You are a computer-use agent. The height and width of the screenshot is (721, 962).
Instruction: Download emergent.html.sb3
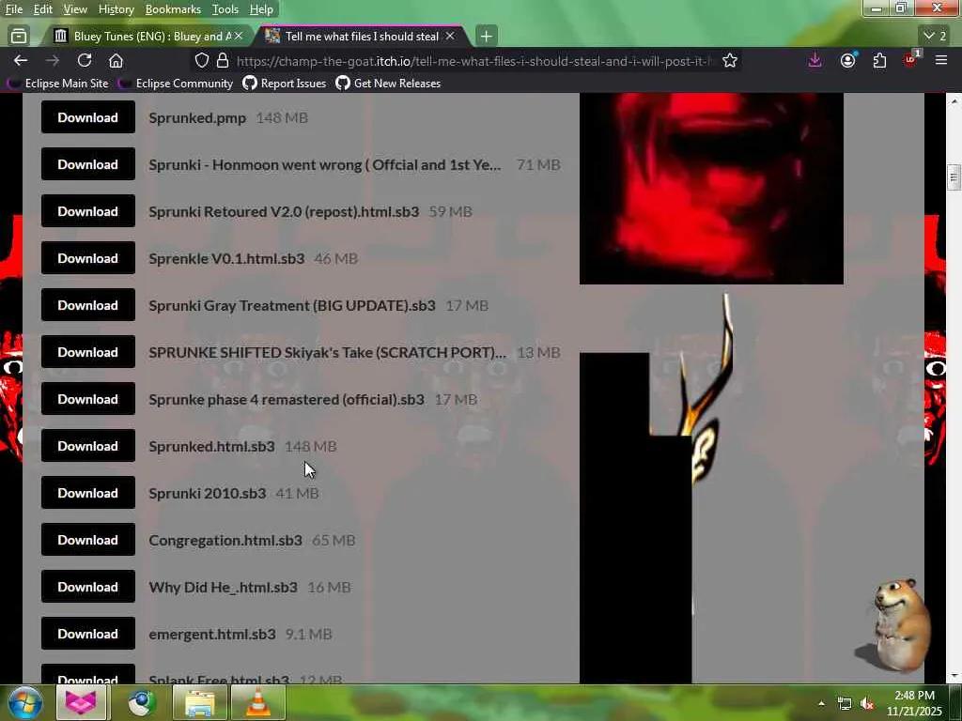[x=87, y=634]
